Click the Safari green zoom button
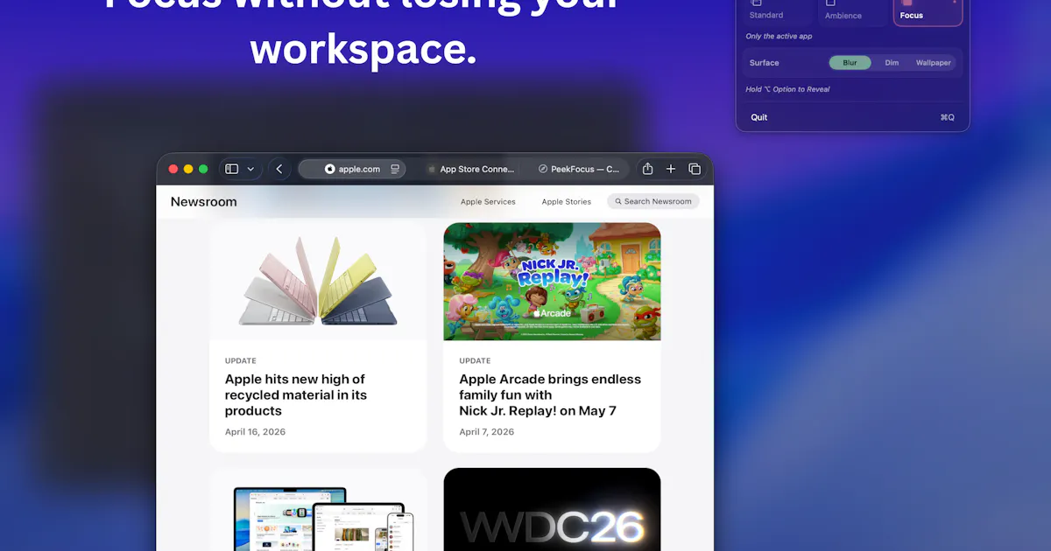1051x551 pixels. tap(203, 169)
